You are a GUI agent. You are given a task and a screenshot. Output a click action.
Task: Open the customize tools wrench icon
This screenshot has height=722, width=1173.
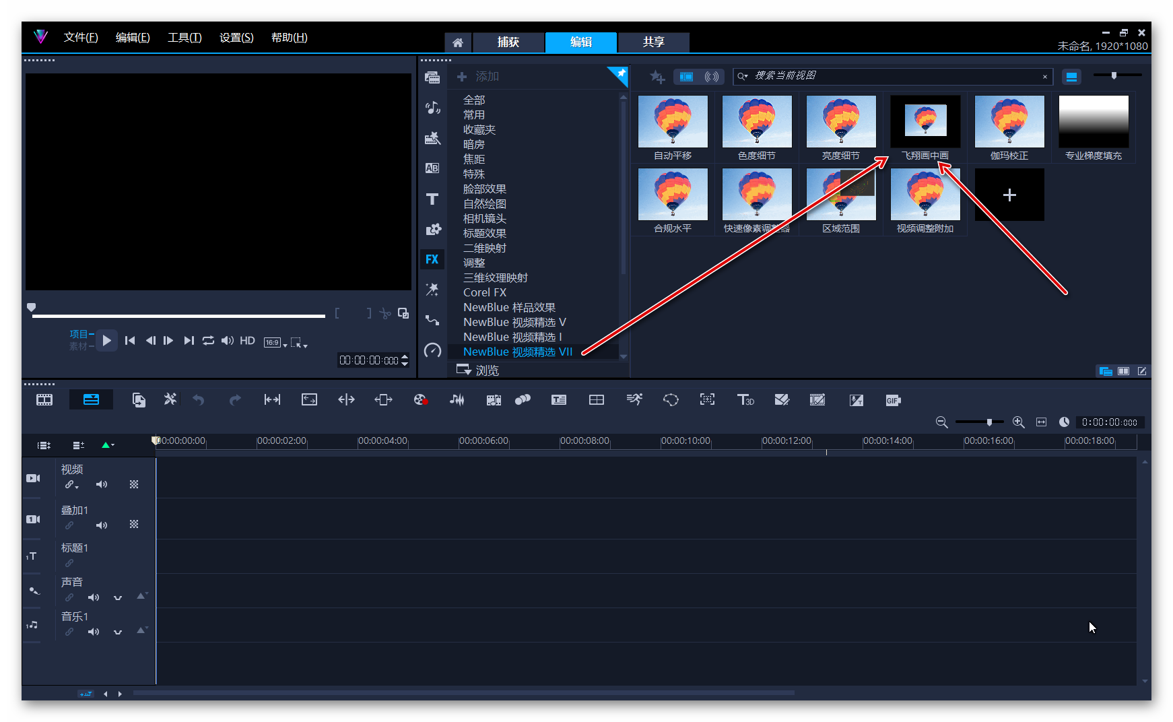click(170, 399)
